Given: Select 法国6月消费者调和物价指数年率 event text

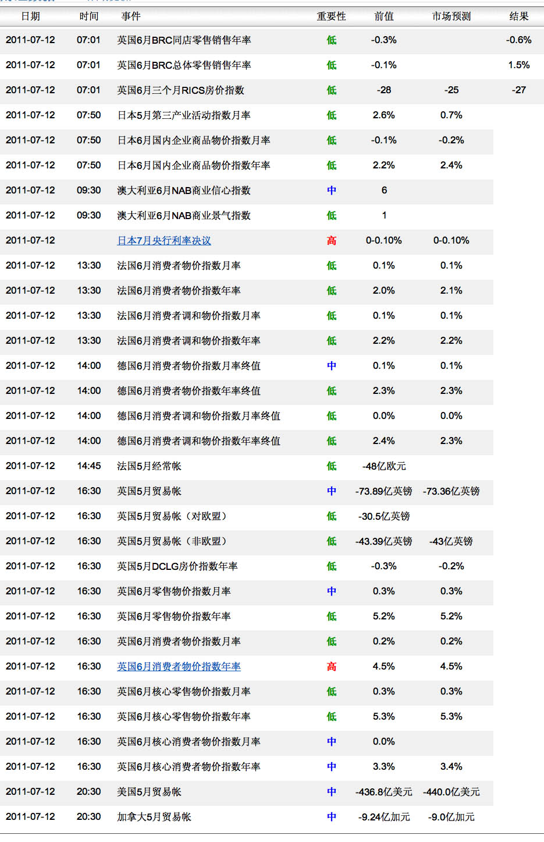Looking at the screenshot, I should (189, 341).
